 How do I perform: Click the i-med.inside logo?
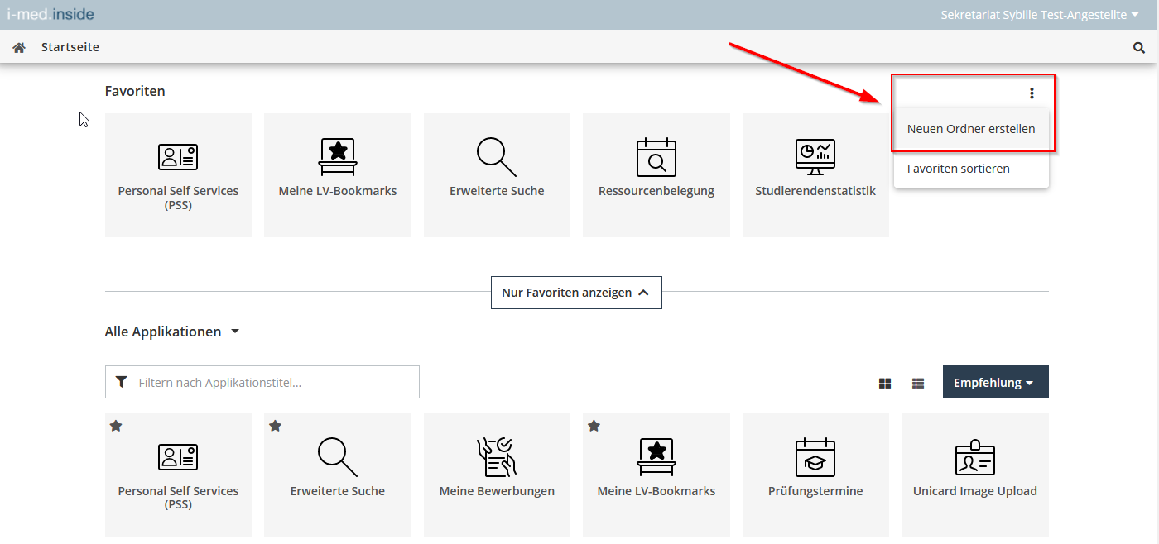pyautogui.click(x=50, y=14)
